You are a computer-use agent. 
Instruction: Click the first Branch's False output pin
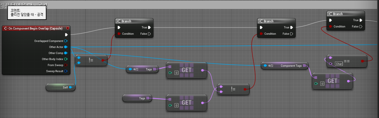150,34
